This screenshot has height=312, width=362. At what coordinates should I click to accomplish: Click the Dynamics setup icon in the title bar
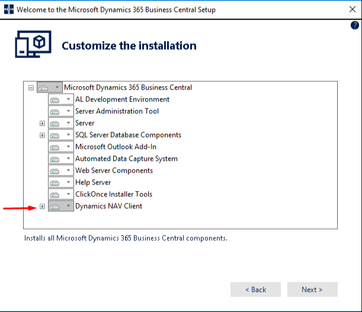[9, 9]
